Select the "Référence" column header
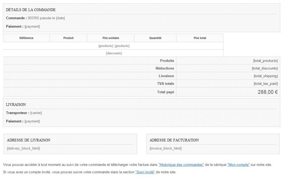The width and height of the screenshot is (286, 178). pyautogui.click(x=26, y=38)
